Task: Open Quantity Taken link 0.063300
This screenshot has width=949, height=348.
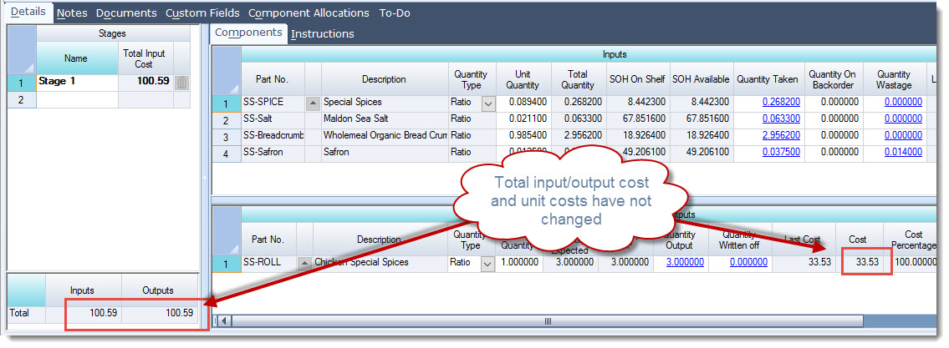Action: pos(781,119)
